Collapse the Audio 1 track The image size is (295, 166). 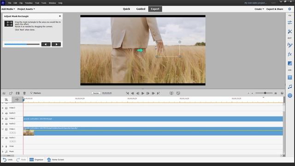(x=3, y=138)
